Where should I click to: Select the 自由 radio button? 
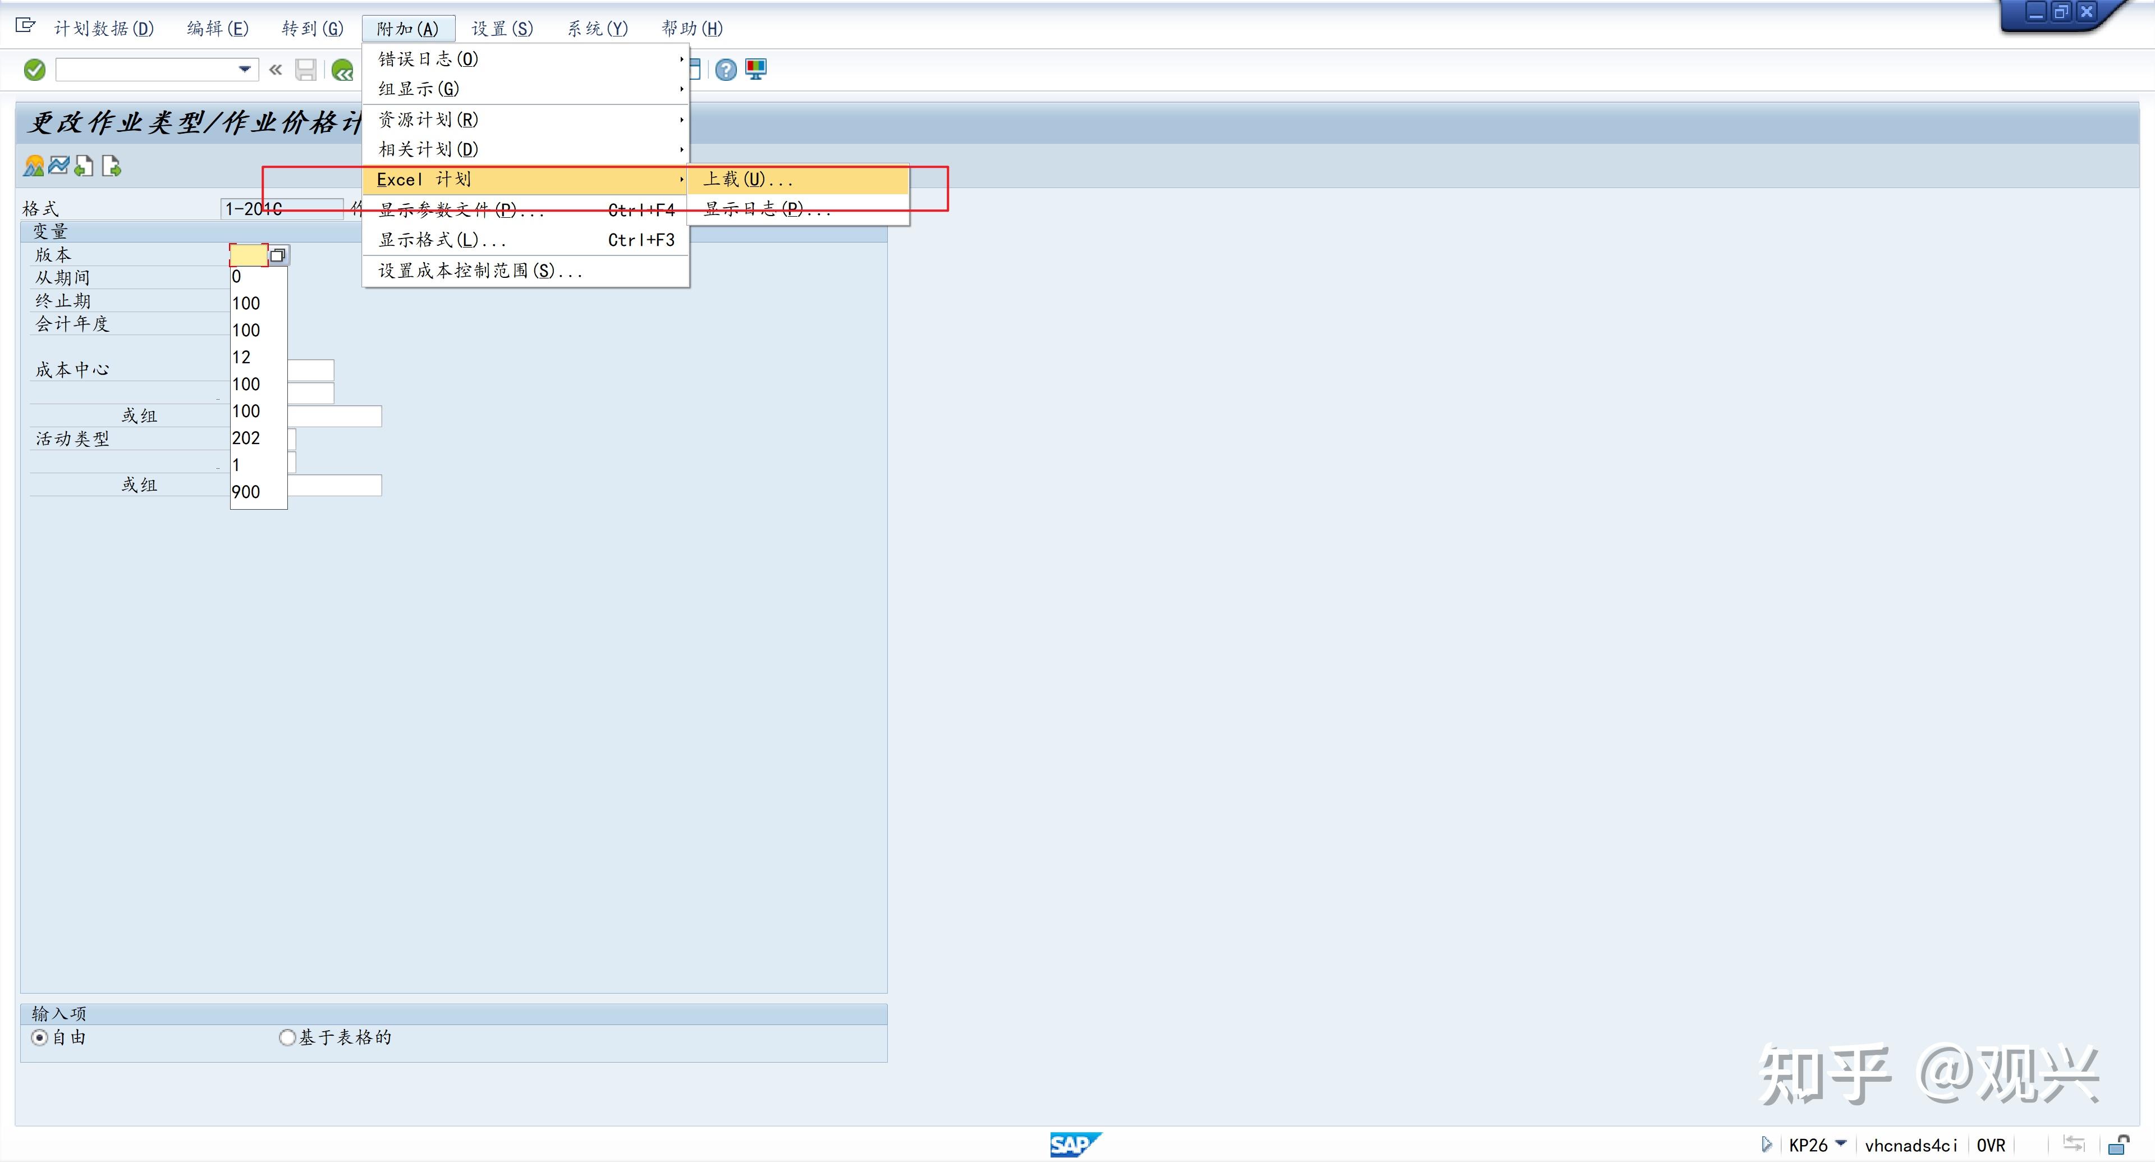pyautogui.click(x=39, y=1037)
